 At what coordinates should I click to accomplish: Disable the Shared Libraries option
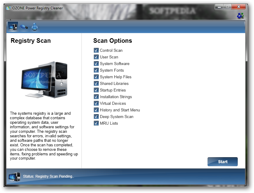pos(96,83)
